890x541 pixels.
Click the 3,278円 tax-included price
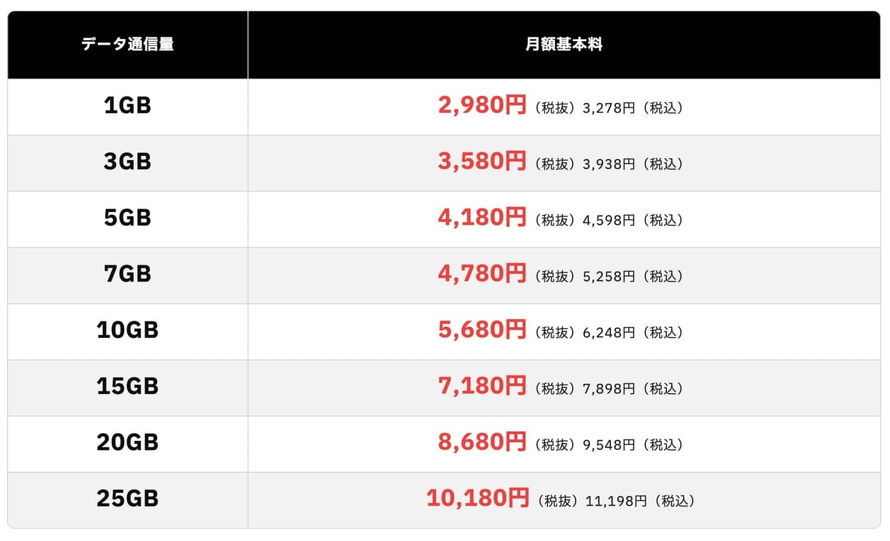608,108
